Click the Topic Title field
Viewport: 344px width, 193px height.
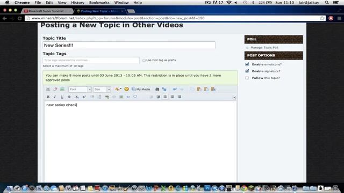[129, 45]
